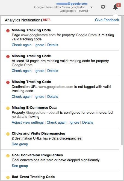The width and height of the screenshot is (124, 181).
Task: Click yellow warning icon for Missing E-Commerce Data
Action: click(x=8, y=108)
